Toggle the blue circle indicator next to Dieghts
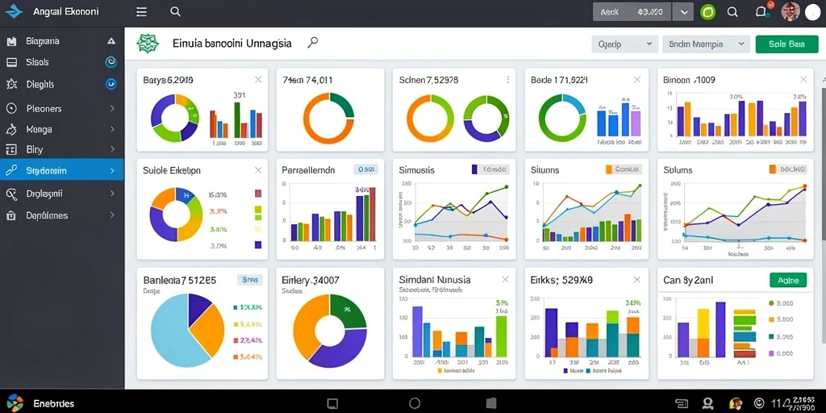 tap(111, 84)
